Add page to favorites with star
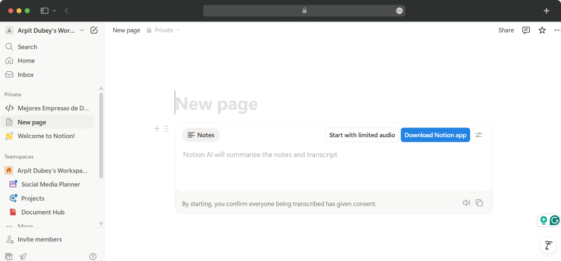 point(542,31)
